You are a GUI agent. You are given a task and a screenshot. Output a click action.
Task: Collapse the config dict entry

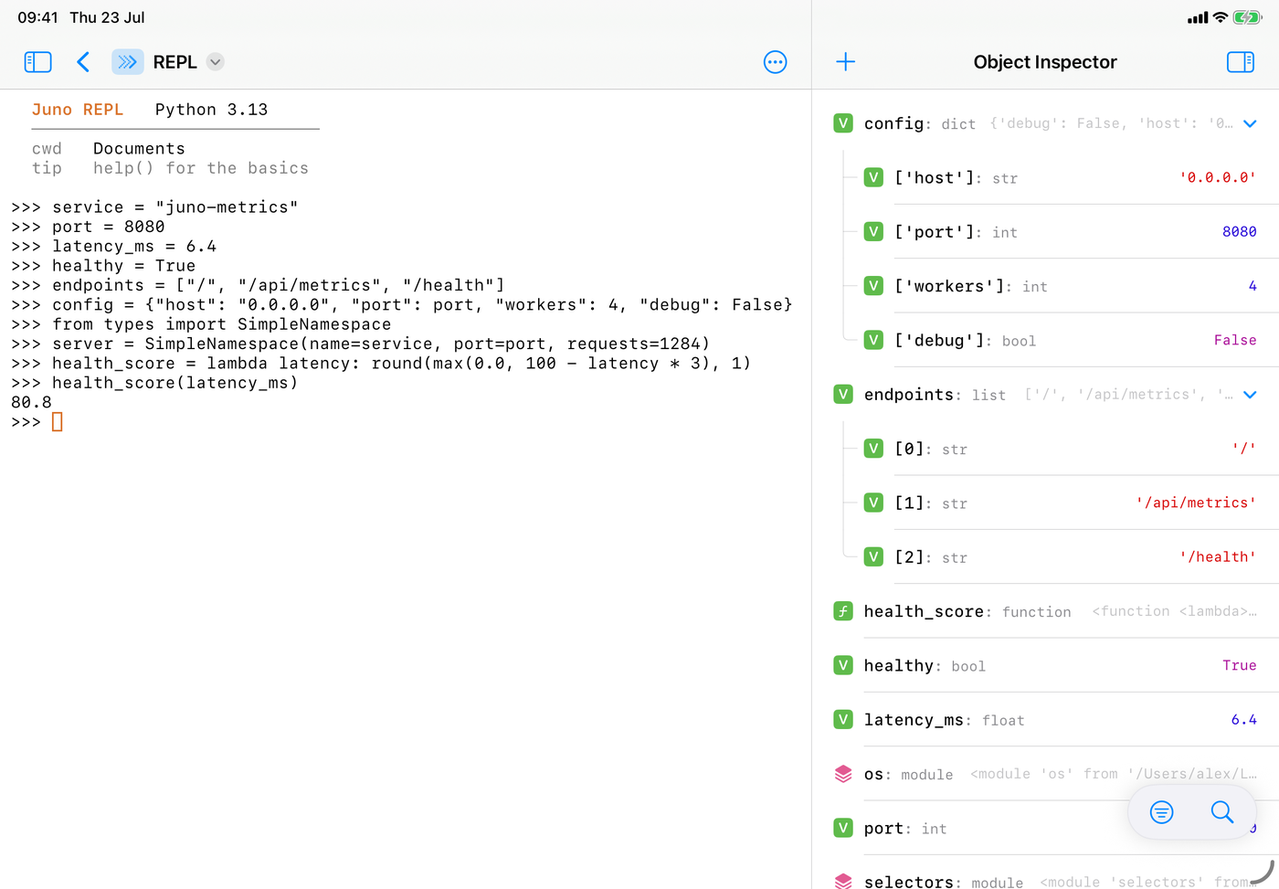1251,123
